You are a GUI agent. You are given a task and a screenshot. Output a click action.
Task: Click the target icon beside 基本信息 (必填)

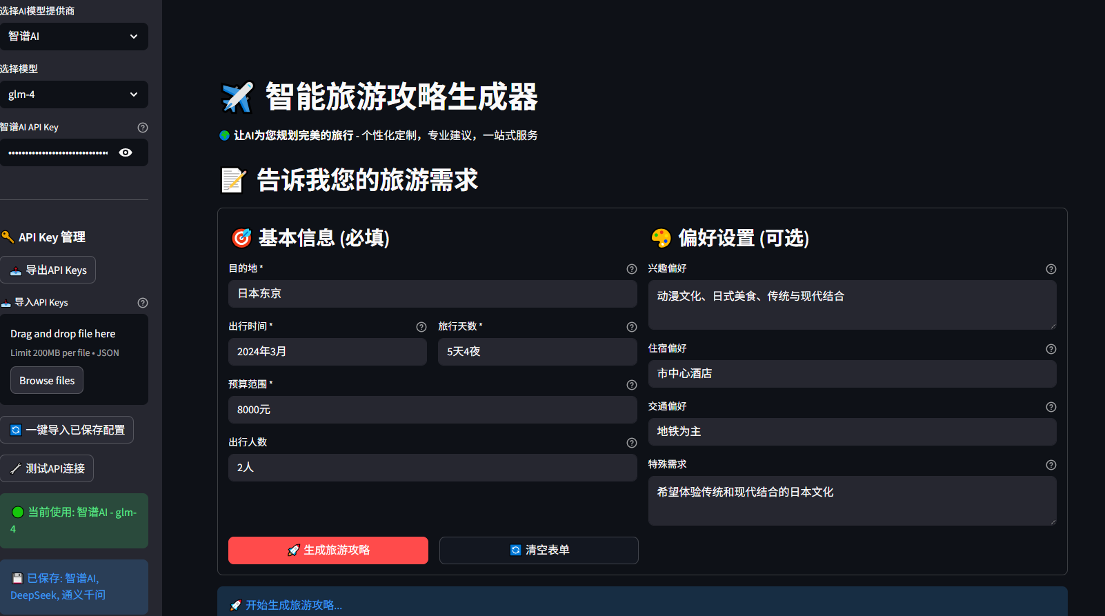click(241, 238)
